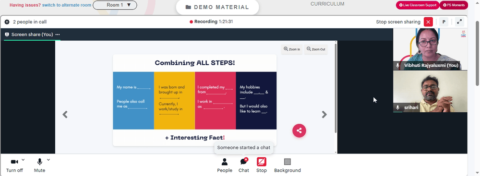Click the navy 'My hobbies include' column
The image size is (480, 176).
click(x=256, y=100)
